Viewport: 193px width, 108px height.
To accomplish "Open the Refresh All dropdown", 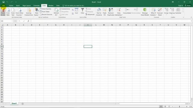I will (x=56, y=14).
